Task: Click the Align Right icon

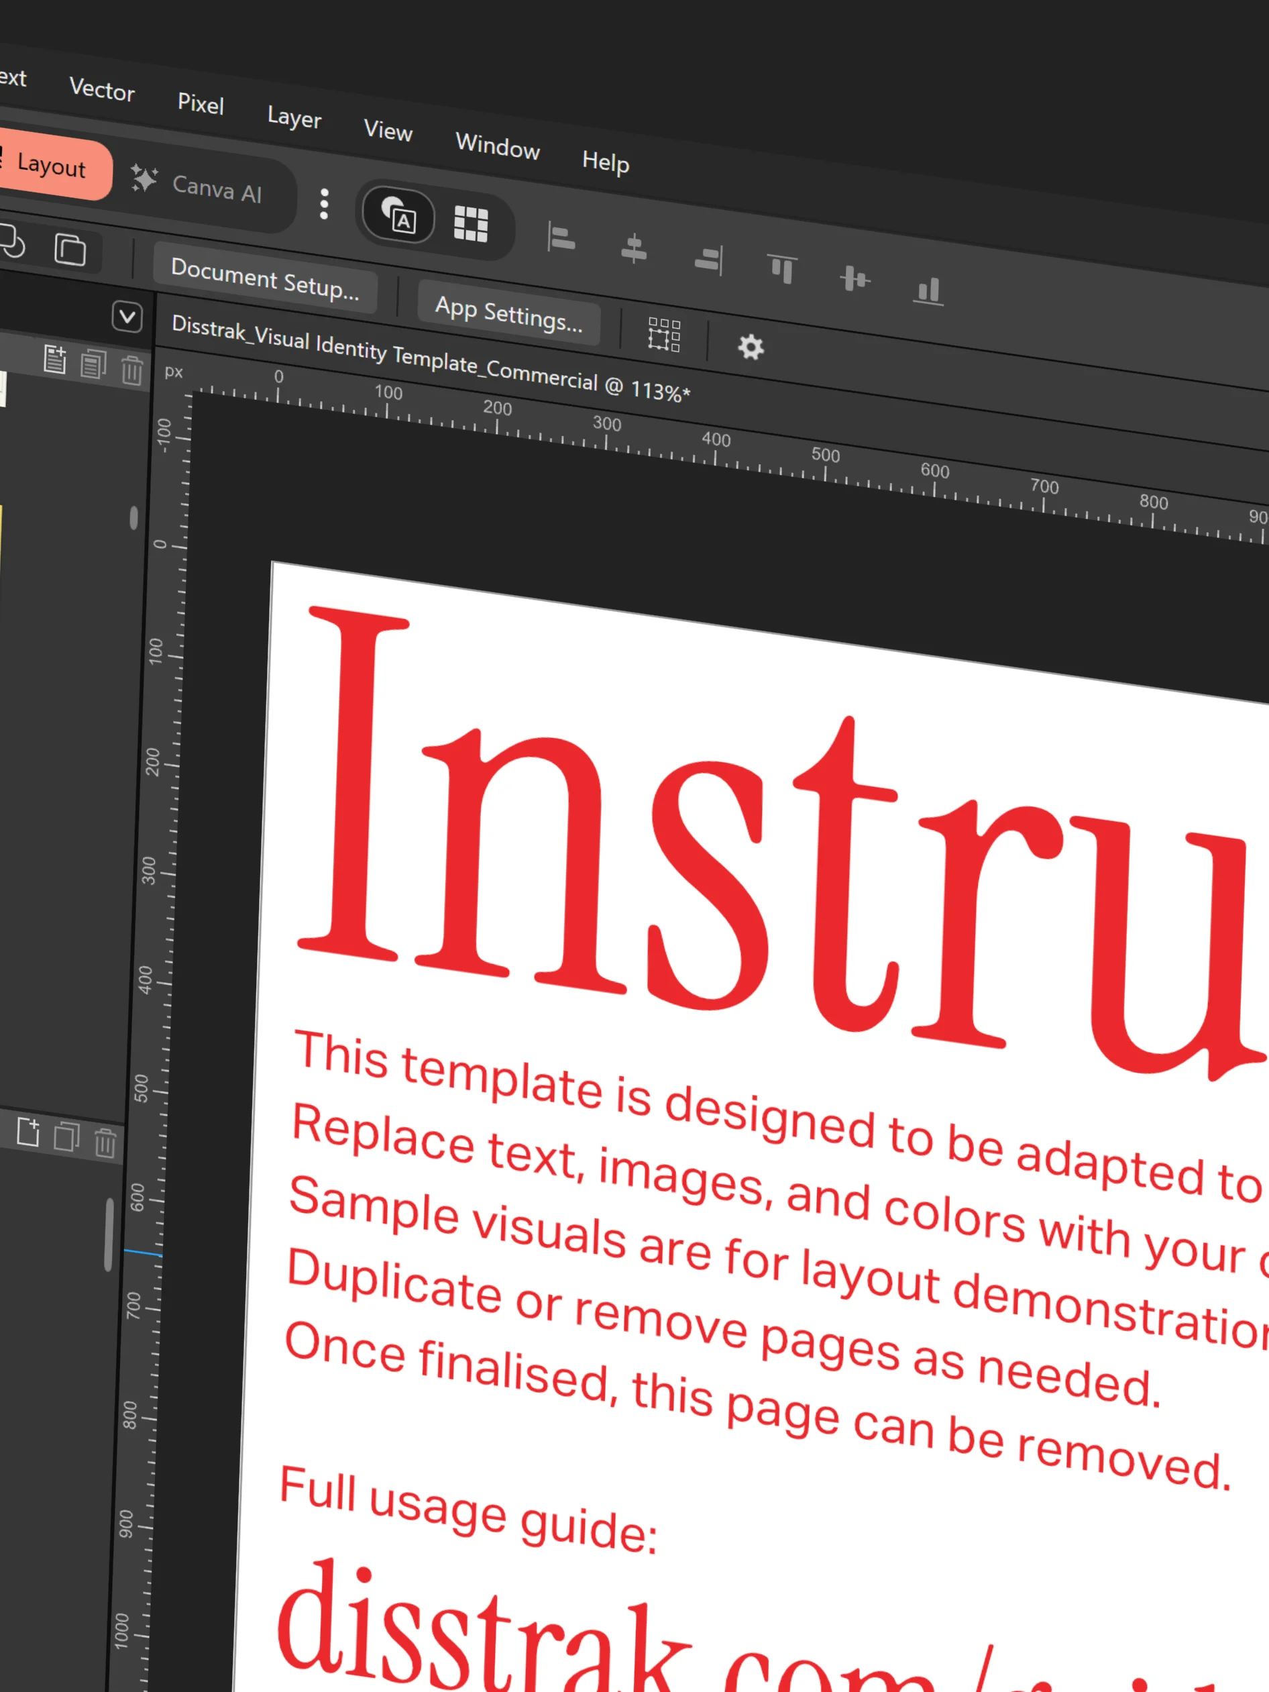Action: (708, 260)
